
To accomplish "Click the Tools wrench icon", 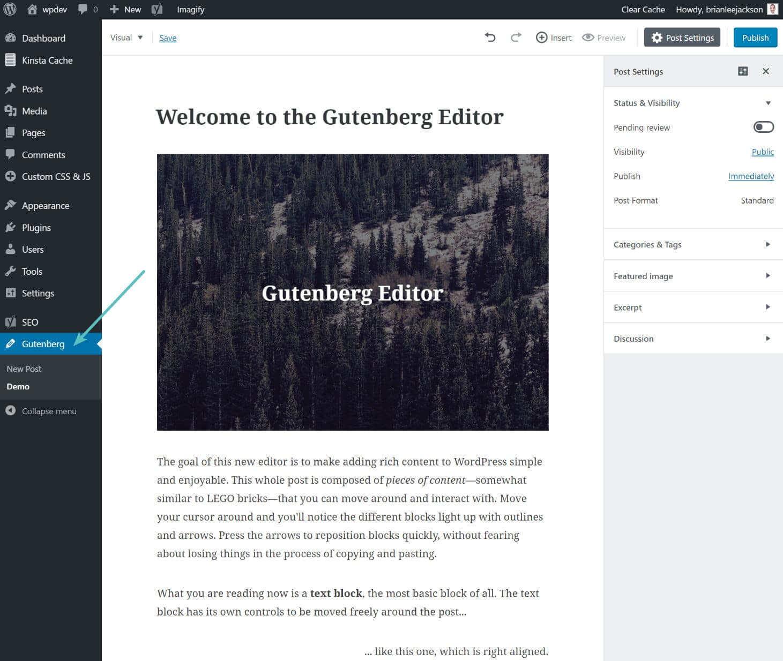I will (x=10, y=271).
